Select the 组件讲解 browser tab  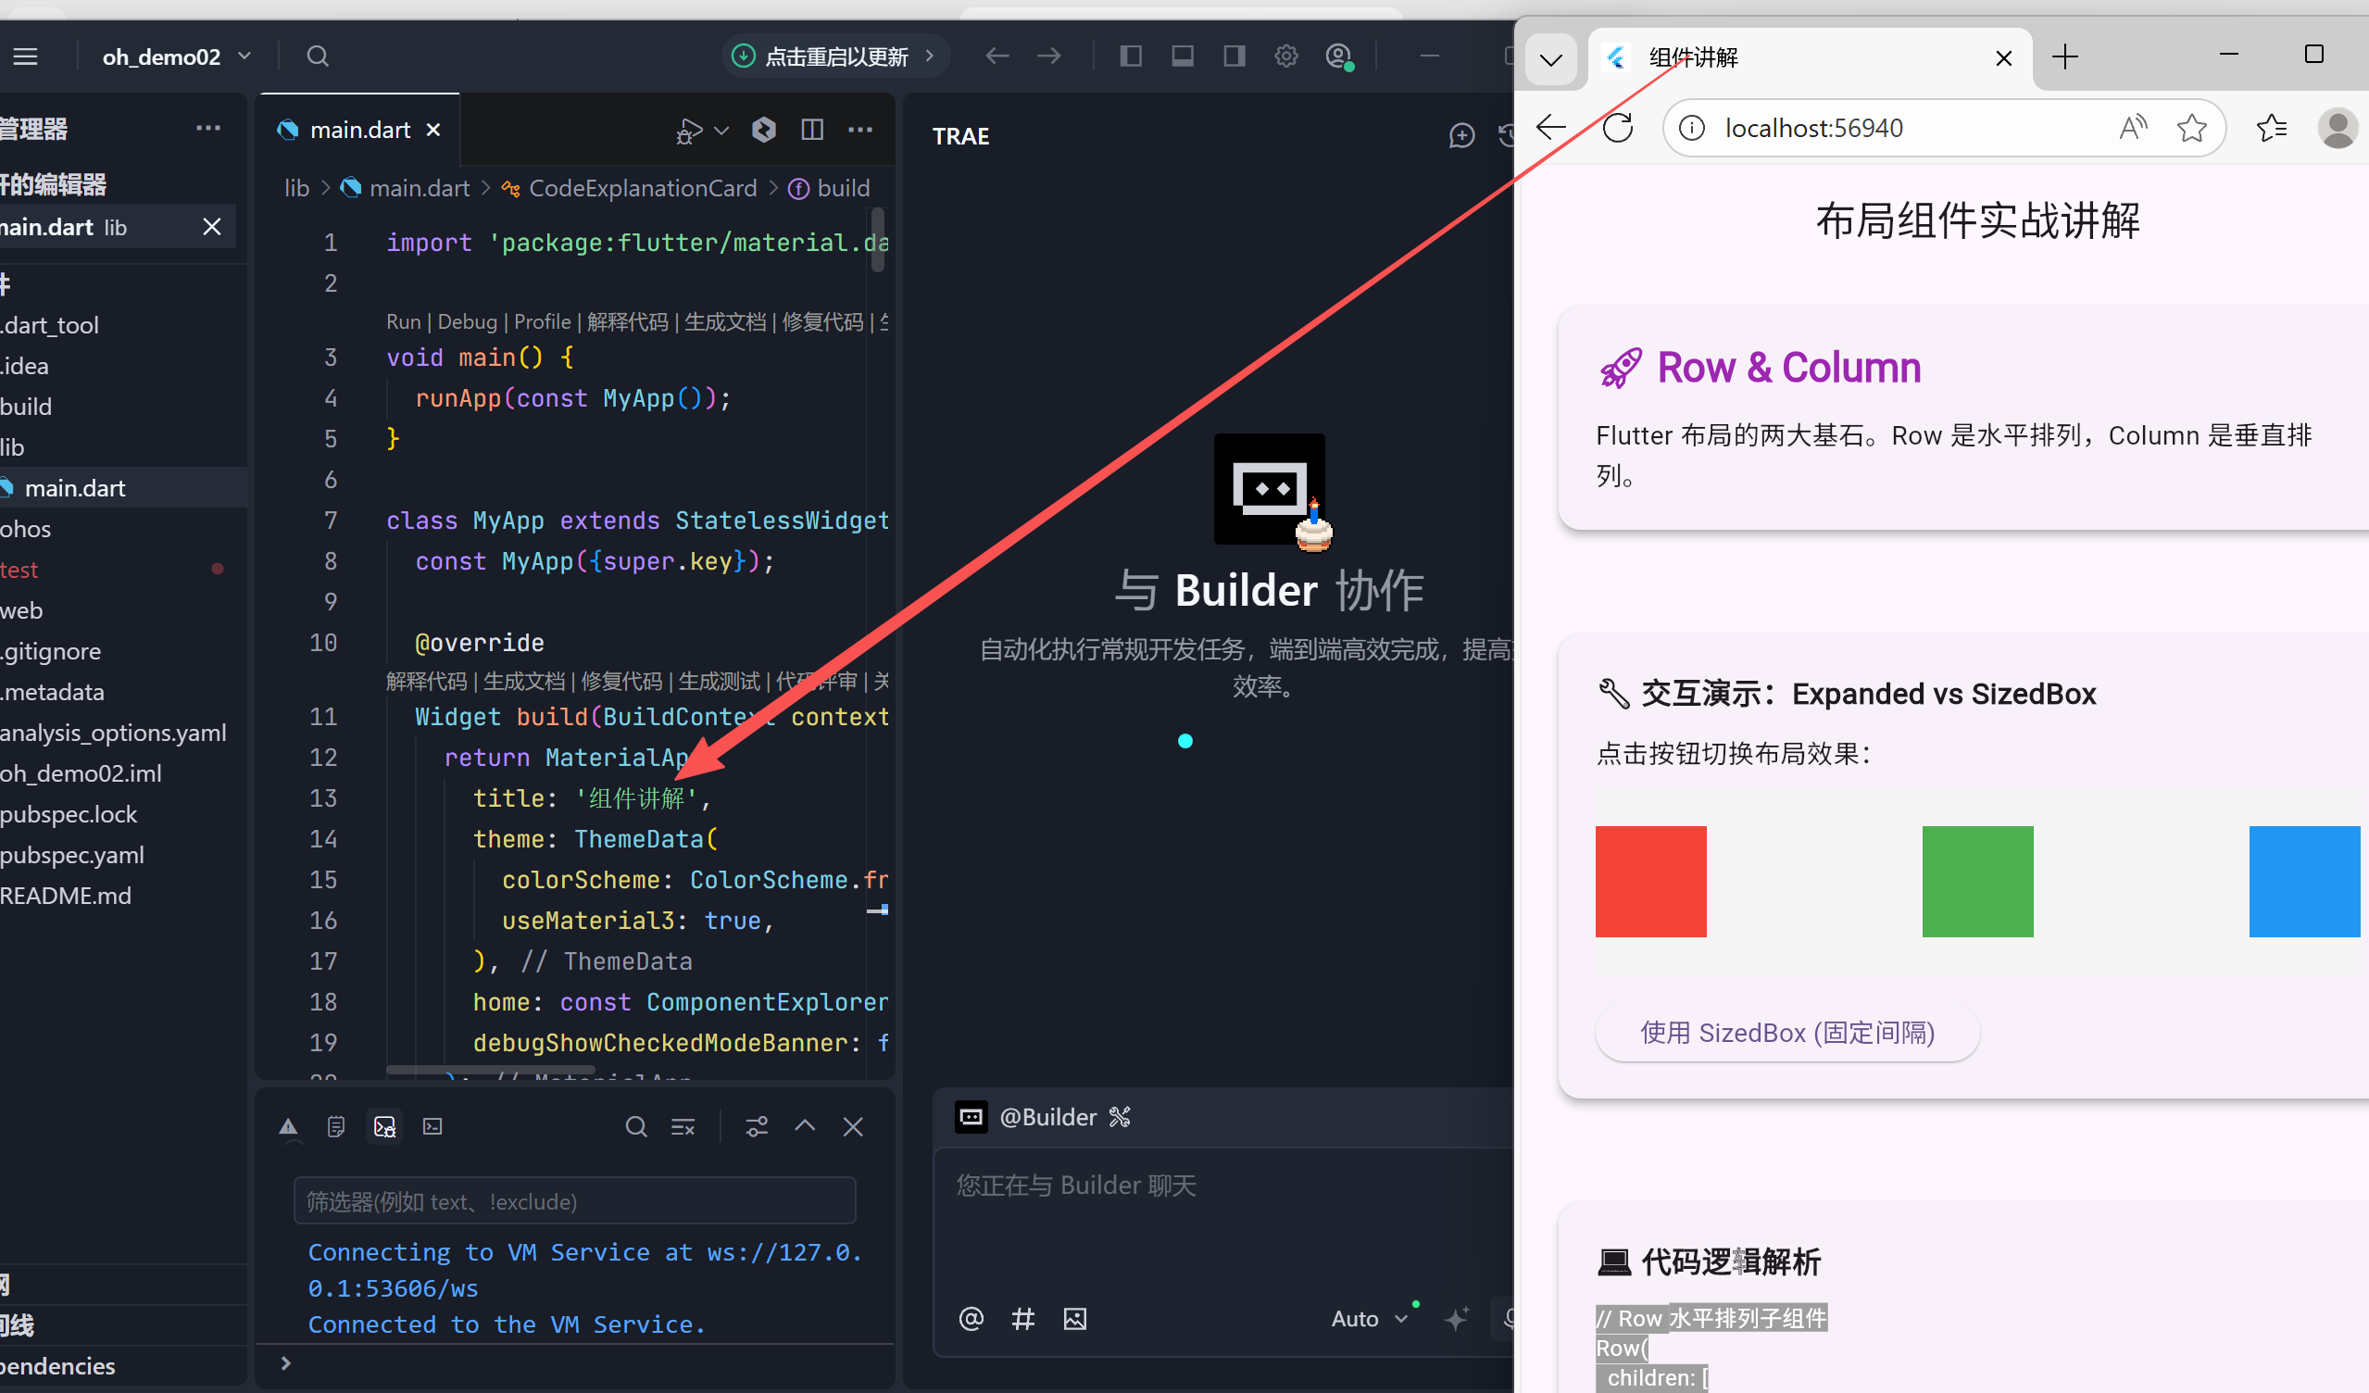click(x=1692, y=57)
